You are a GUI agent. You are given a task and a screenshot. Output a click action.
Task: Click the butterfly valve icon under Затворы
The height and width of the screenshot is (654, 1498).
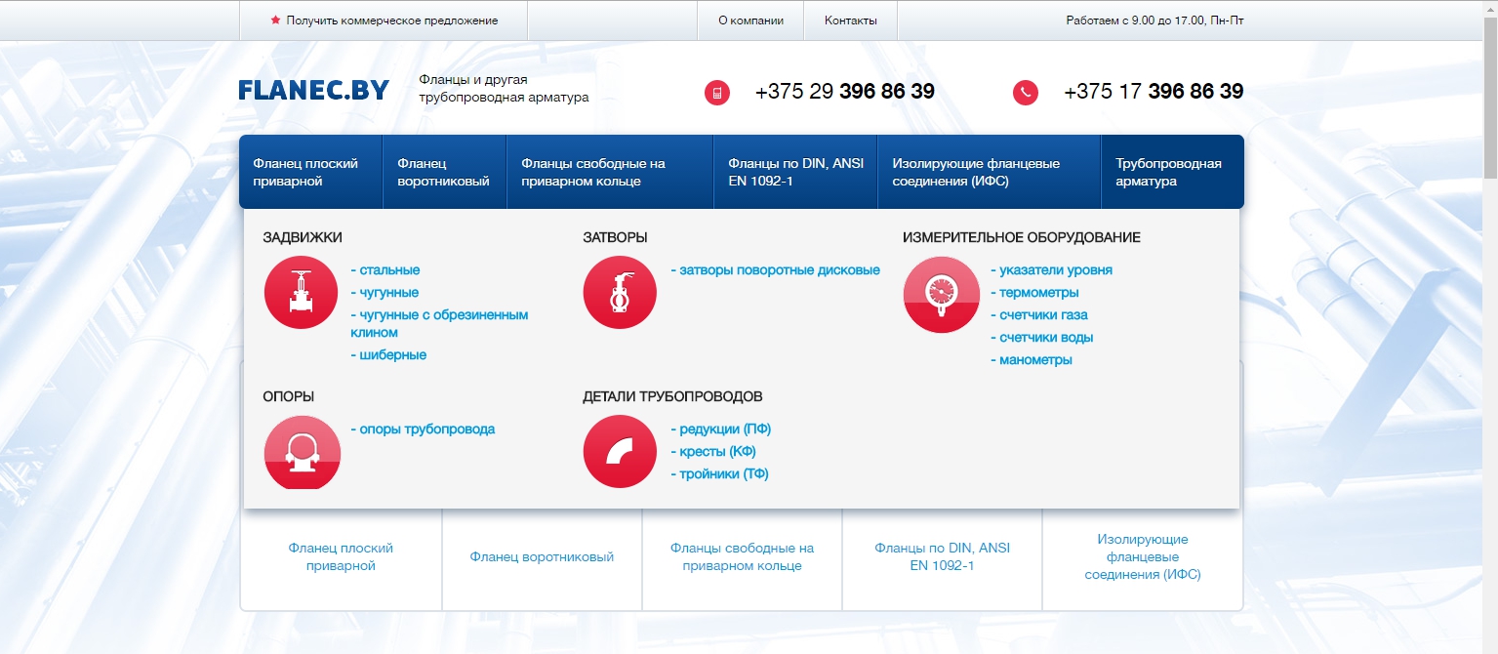[x=620, y=293]
